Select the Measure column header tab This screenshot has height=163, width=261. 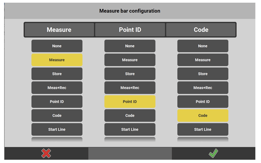[x=59, y=30]
